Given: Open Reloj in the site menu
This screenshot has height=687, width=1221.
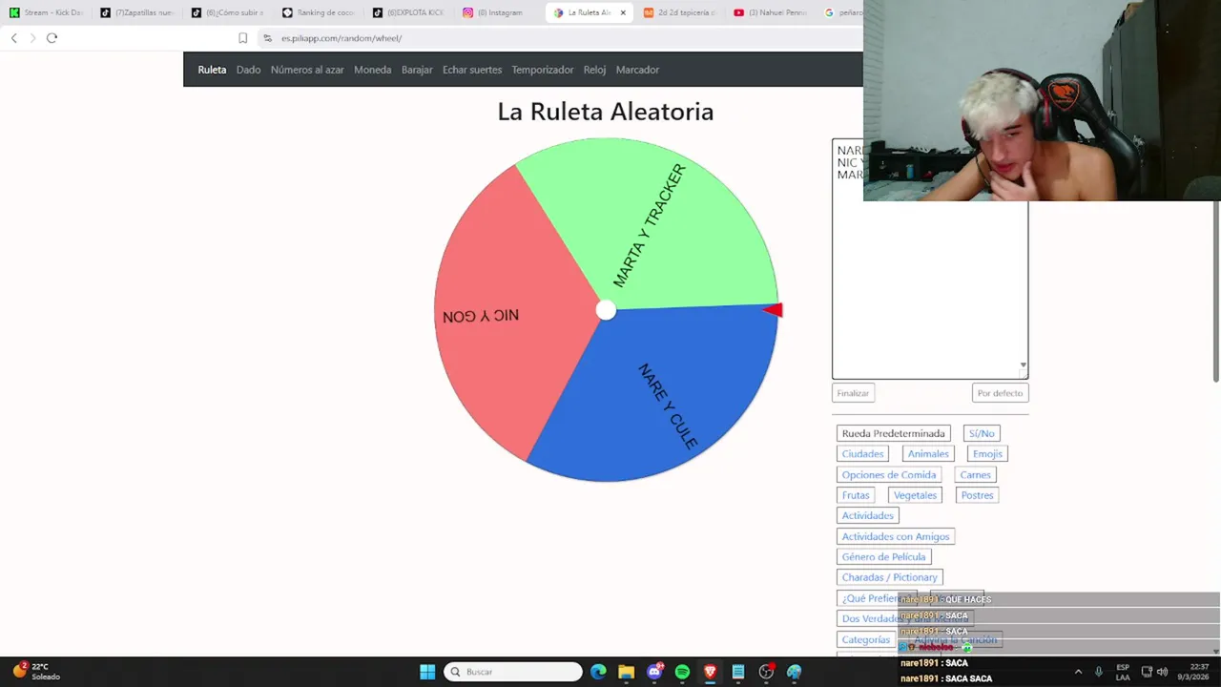Looking at the screenshot, I should [x=594, y=70].
